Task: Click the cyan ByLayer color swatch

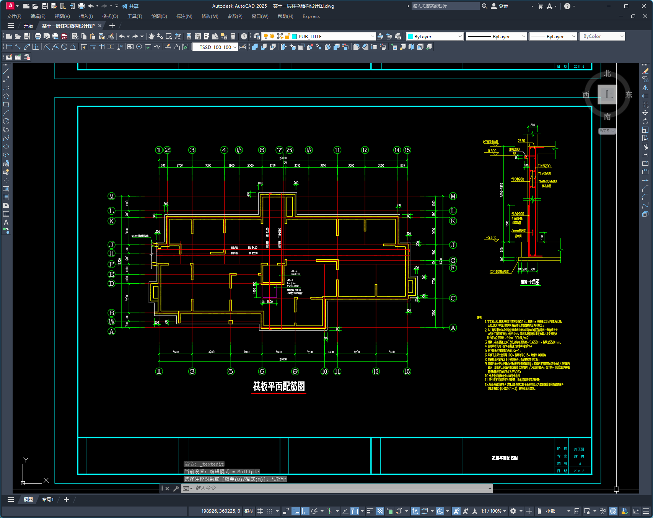Action: (410, 36)
